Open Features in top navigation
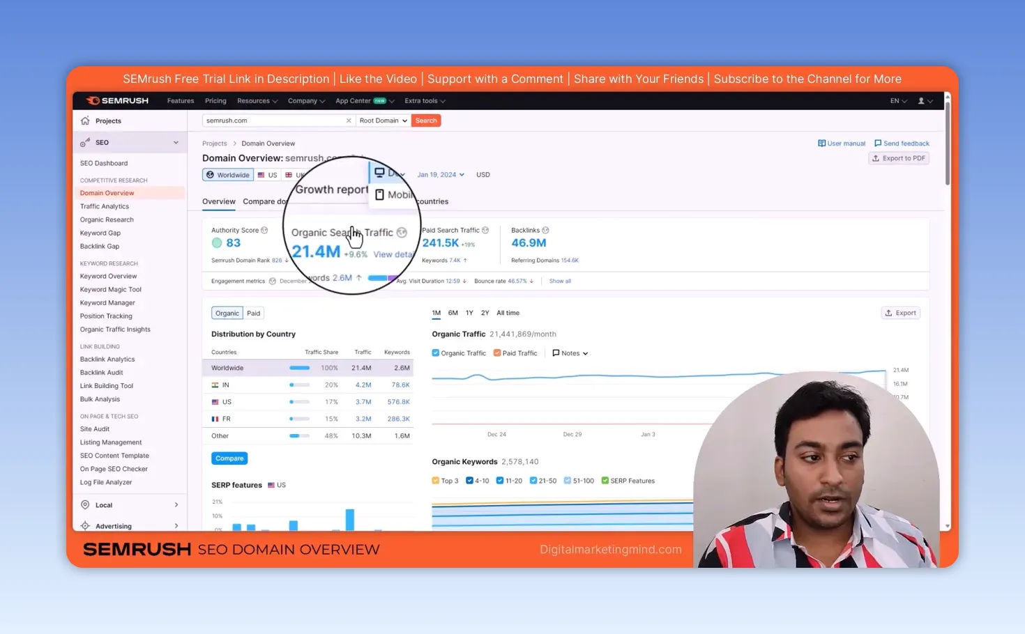The height and width of the screenshot is (634, 1025). 181,101
